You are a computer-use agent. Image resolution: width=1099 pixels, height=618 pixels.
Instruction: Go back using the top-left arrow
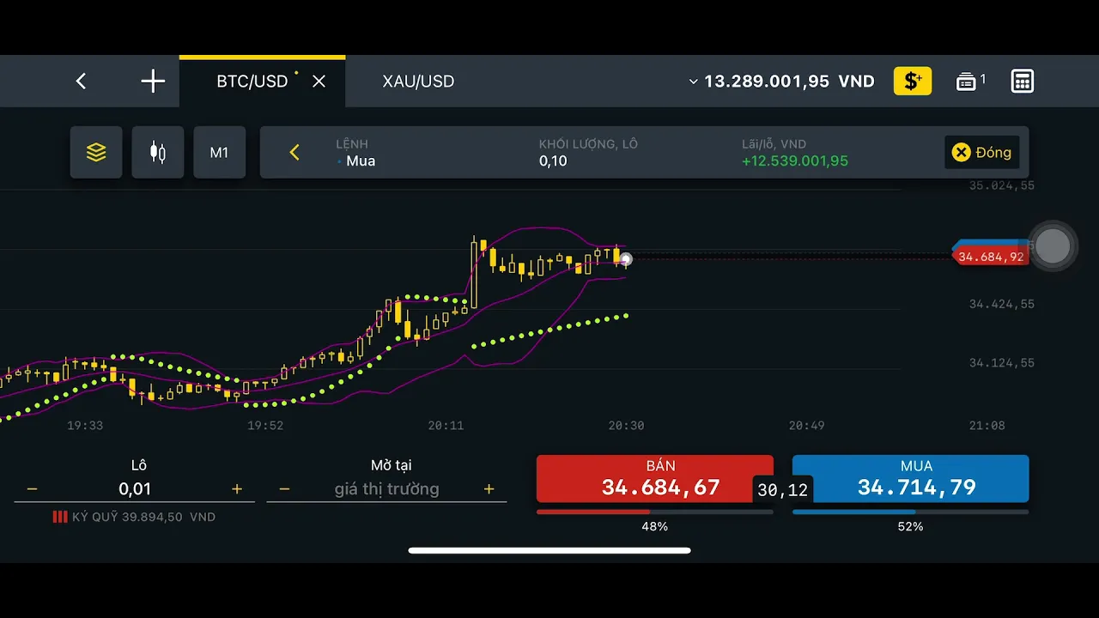pyautogui.click(x=81, y=82)
